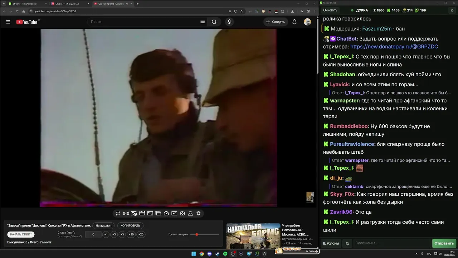This screenshot has height=258, width=458.
Task: Send the chat message with Отправить
Action: [444, 243]
